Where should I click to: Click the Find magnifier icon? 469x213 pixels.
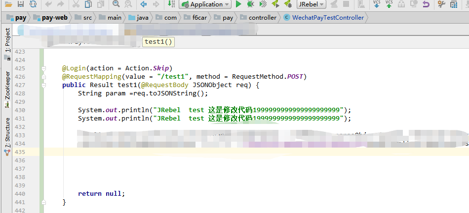tap(116, 4)
